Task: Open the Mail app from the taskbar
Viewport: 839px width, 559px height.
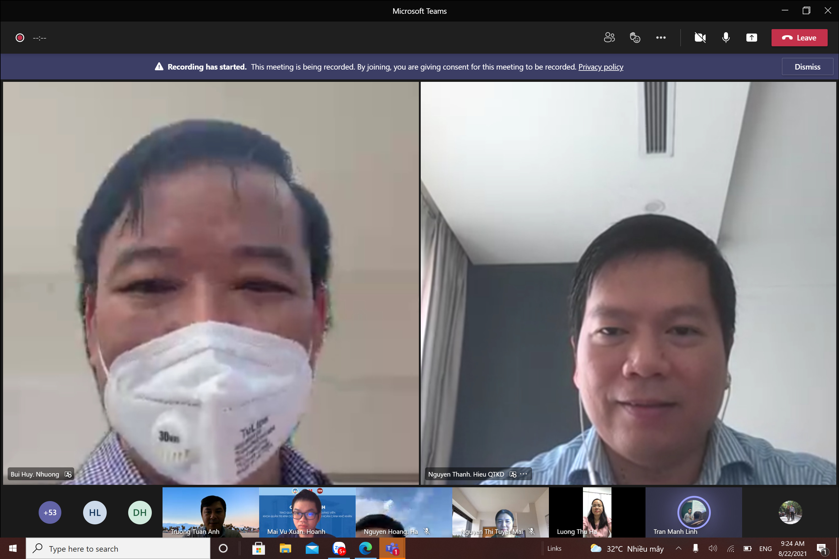Action: (x=312, y=548)
